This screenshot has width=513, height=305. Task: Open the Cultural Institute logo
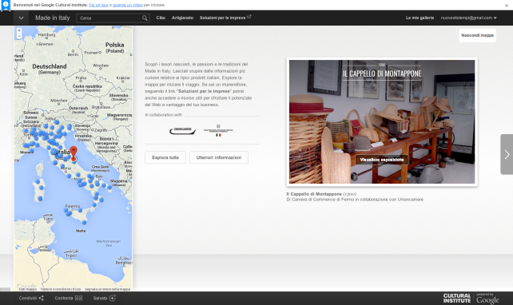pyautogui.click(x=457, y=298)
